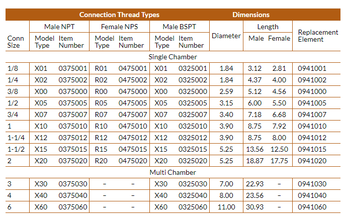Image resolution: width=344 pixels, height=222 pixels.
Task: Click replacement element 0941010
Action: (x=312, y=126)
